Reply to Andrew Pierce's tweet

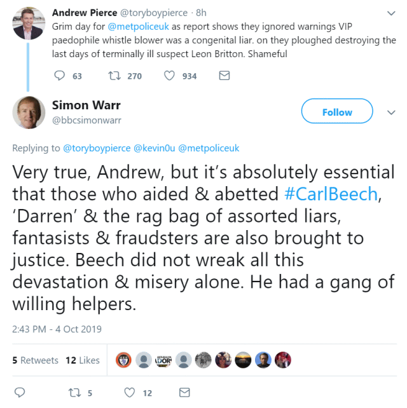click(60, 76)
